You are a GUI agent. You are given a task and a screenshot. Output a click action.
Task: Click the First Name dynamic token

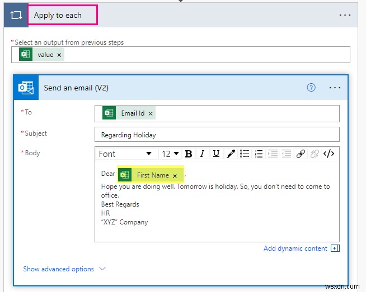(151, 175)
